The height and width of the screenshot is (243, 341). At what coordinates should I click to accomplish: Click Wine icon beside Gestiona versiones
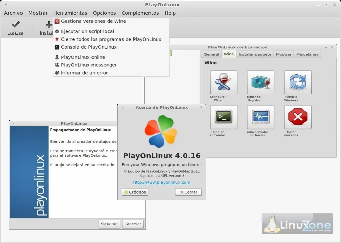pyautogui.click(x=57, y=21)
